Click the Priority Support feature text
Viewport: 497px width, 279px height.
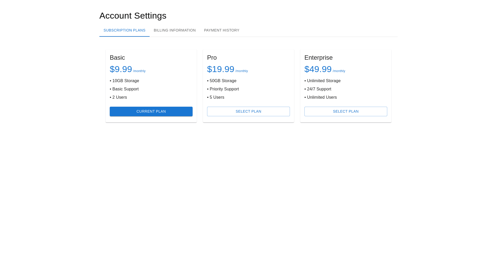click(x=224, y=89)
